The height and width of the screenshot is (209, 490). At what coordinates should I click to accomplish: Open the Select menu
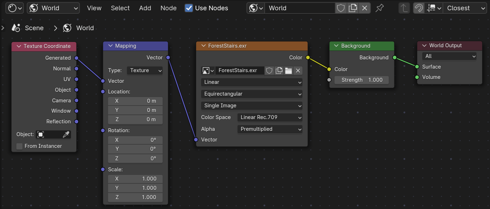120,8
